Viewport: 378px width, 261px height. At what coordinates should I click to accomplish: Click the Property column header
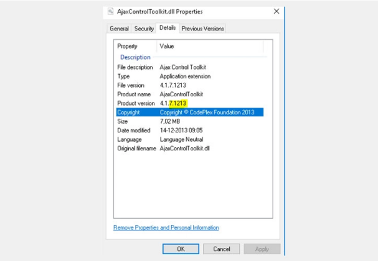pyautogui.click(x=128, y=46)
